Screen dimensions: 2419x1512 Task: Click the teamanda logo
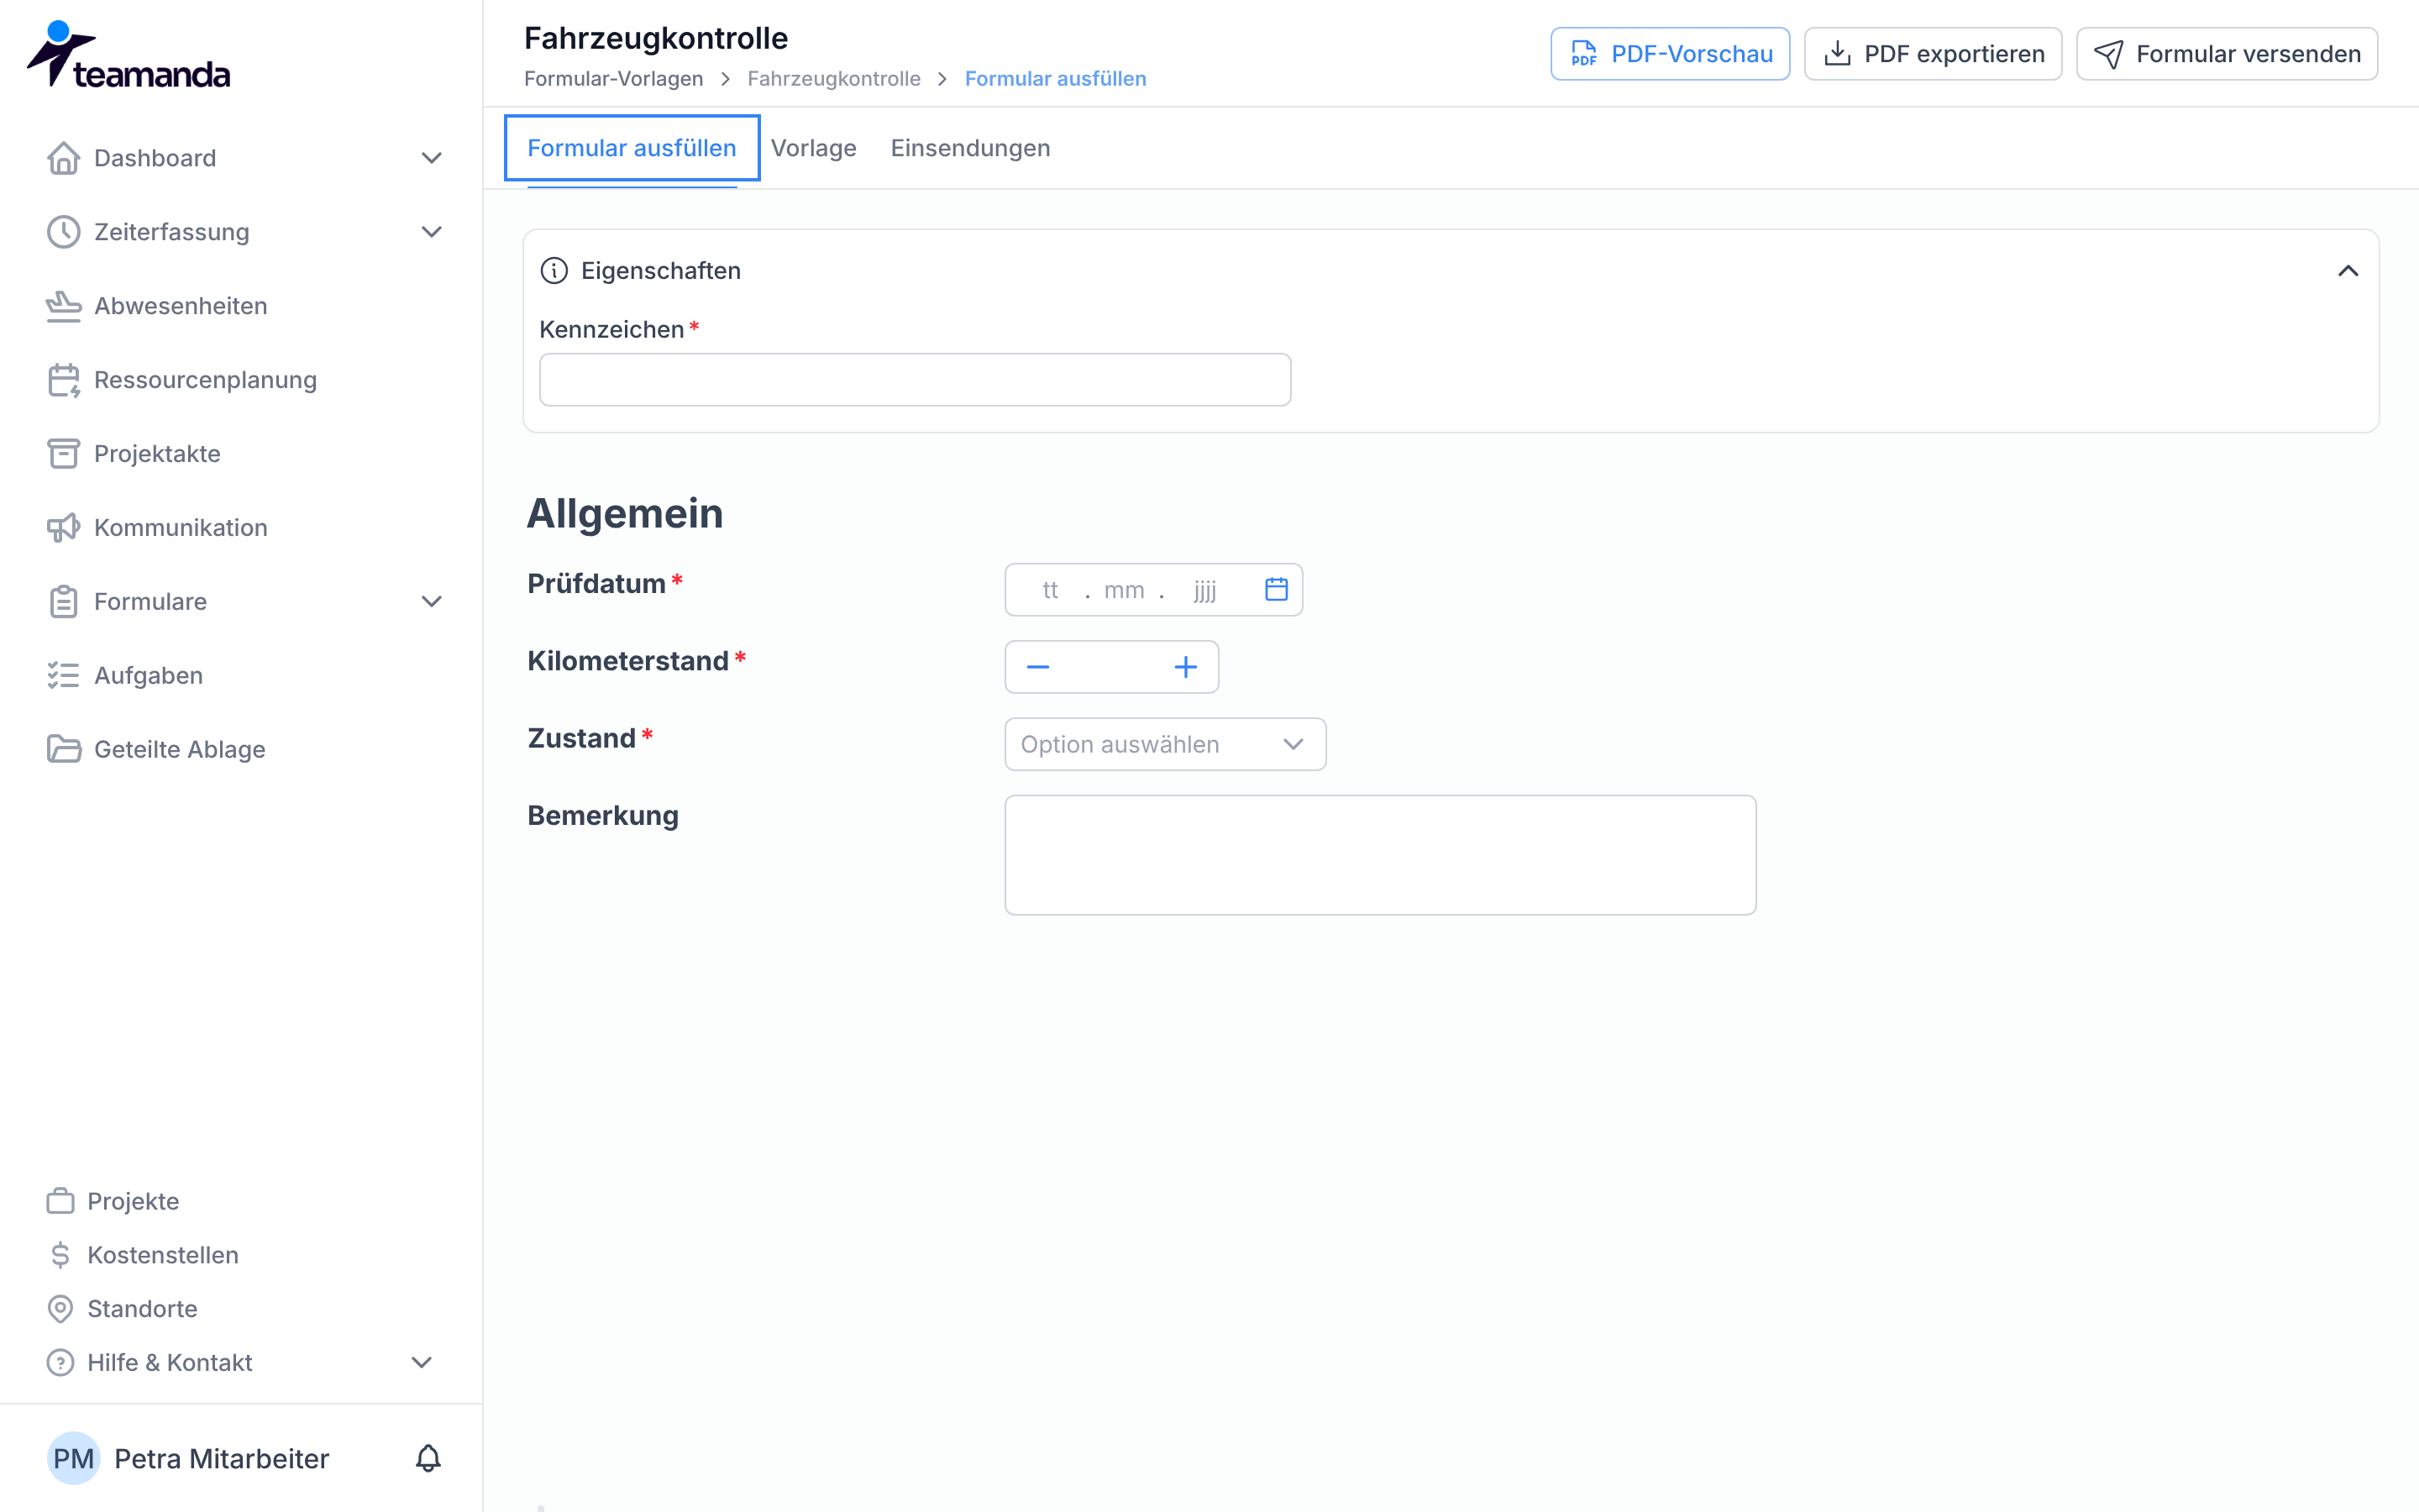[x=128, y=55]
